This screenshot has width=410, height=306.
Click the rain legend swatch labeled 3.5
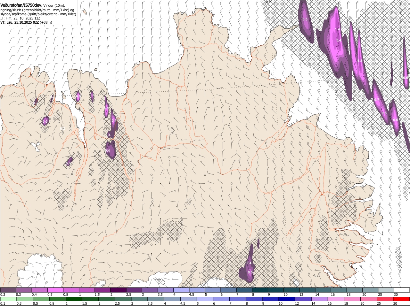[x=156, y=299]
